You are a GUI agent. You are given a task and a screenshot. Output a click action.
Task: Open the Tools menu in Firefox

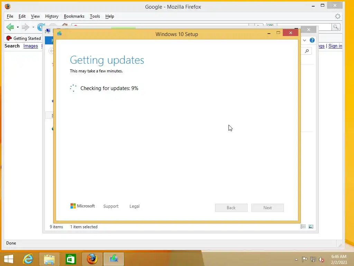[95, 16]
